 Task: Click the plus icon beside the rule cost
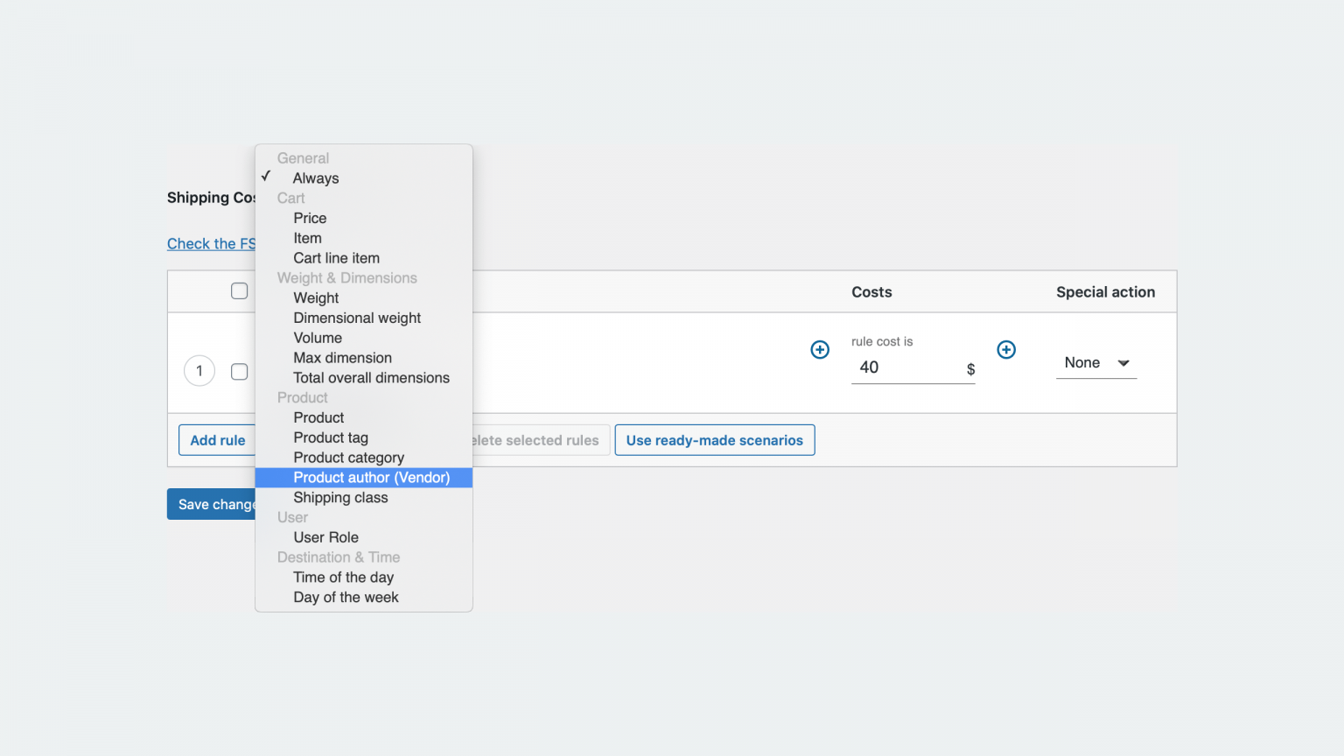click(x=1006, y=349)
